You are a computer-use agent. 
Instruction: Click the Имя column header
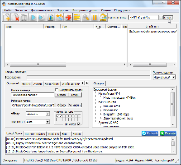[24, 27]
